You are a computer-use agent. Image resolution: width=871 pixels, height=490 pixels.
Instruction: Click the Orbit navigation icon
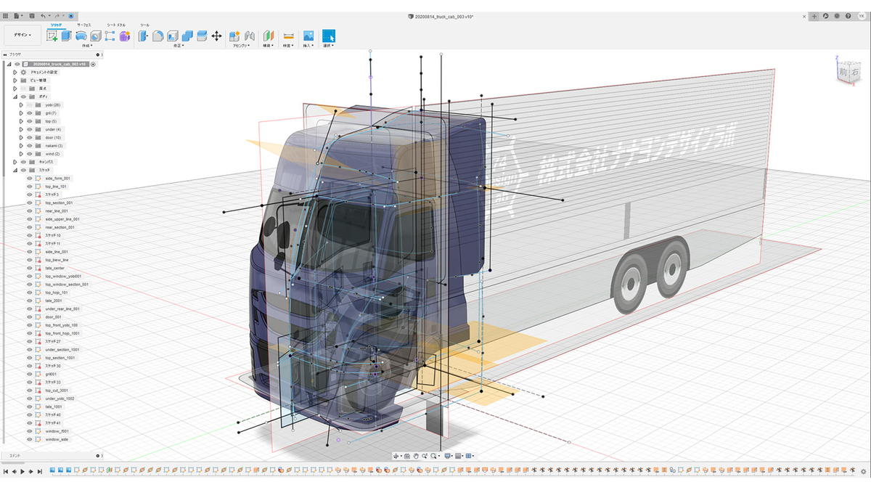click(396, 456)
